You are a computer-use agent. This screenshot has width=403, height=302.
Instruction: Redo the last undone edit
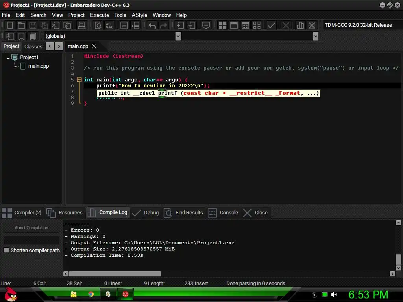pyautogui.click(x=163, y=26)
